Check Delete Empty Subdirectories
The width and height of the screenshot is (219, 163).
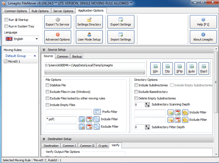click(136, 98)
